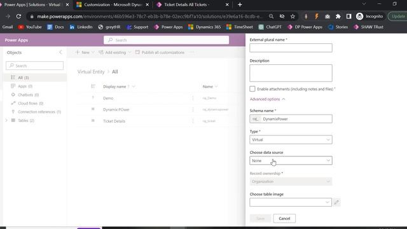Click the screenshot camera extension icon
Viewport: 407px width, 229px height.
click(x=328, y=17)
